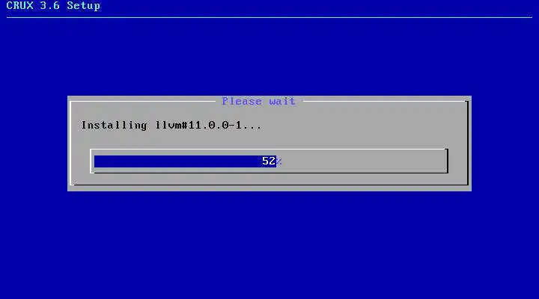The width and height of the screenshot is (539, 299).
Task: Click the blue background above the dialog
Action: click(x=269, y=57)
